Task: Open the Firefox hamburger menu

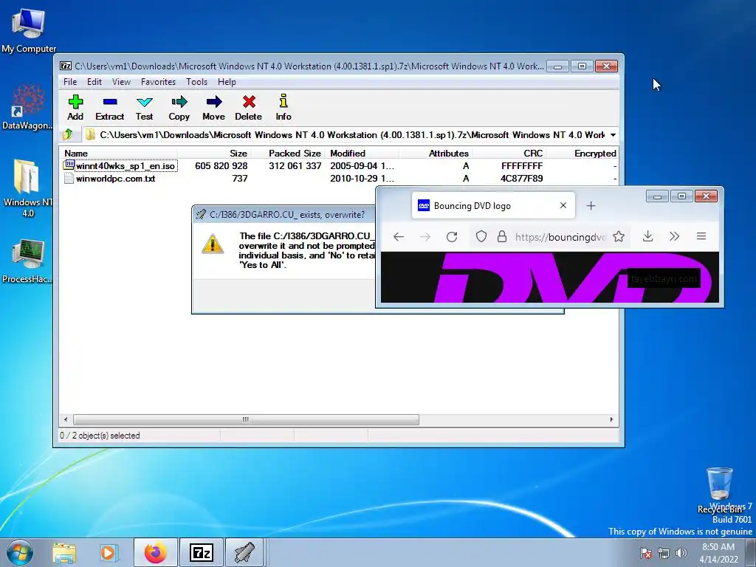Action: pos(701,236)
